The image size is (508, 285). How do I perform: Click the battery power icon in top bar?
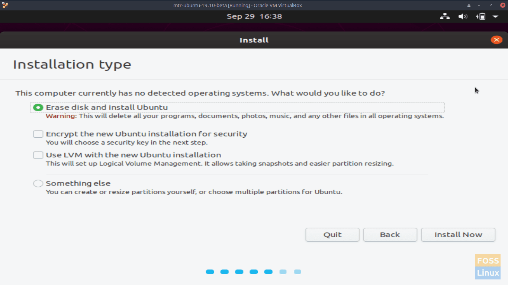(480, 17)
